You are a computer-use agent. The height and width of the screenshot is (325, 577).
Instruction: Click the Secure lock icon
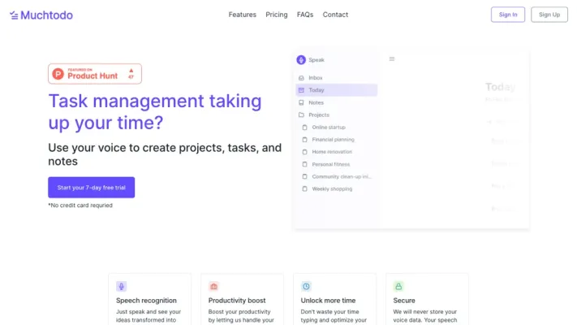[x=398, y=286]
